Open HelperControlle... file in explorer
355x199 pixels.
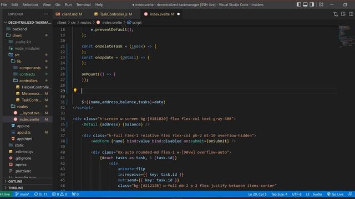click(36, 87)
